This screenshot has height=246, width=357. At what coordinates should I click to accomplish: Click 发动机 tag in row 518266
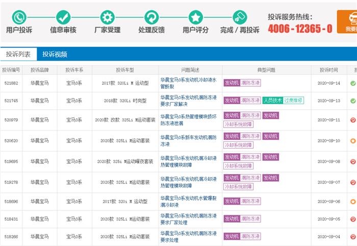232,236
